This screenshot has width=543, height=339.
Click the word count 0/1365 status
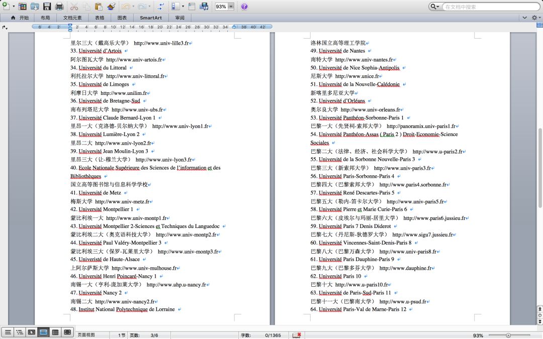tap(273, 335)
